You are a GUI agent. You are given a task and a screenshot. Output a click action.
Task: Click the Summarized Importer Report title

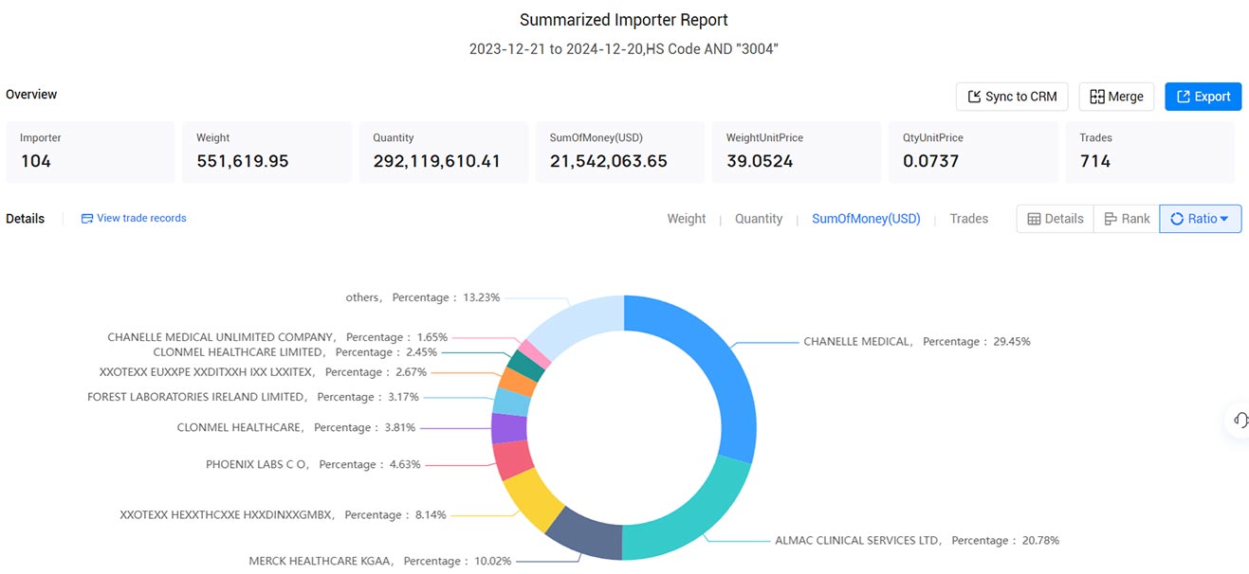point(624,20)
